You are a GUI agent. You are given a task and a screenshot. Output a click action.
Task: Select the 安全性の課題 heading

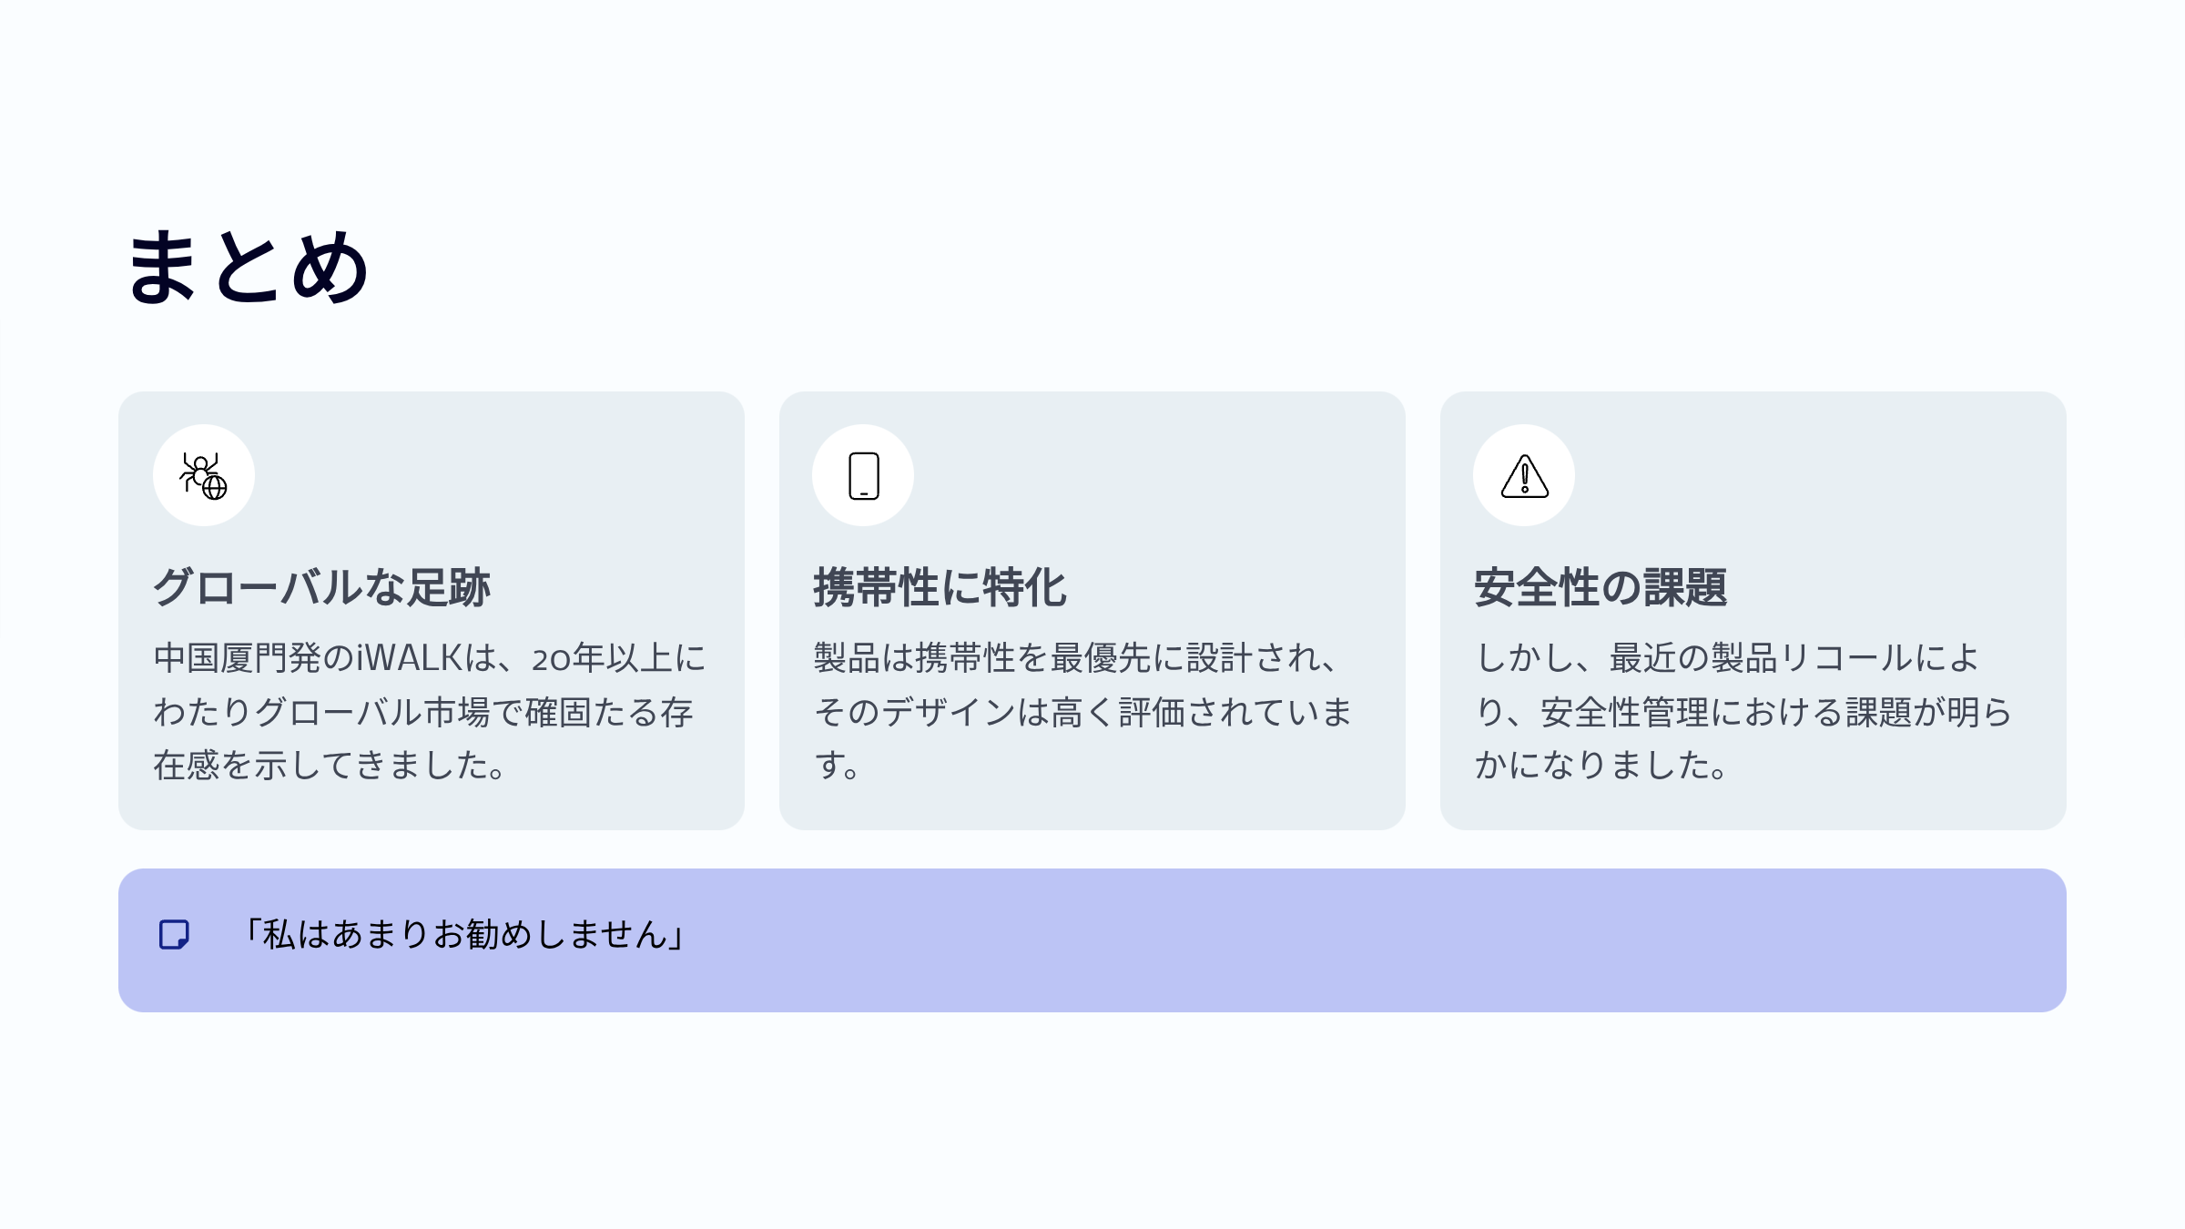coord(1601,587)
